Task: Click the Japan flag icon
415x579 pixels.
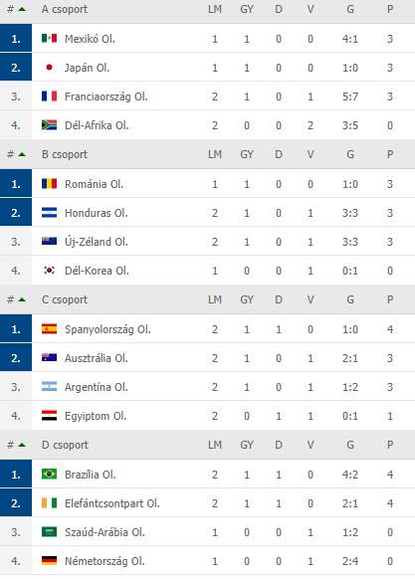Action: [49, 68]
